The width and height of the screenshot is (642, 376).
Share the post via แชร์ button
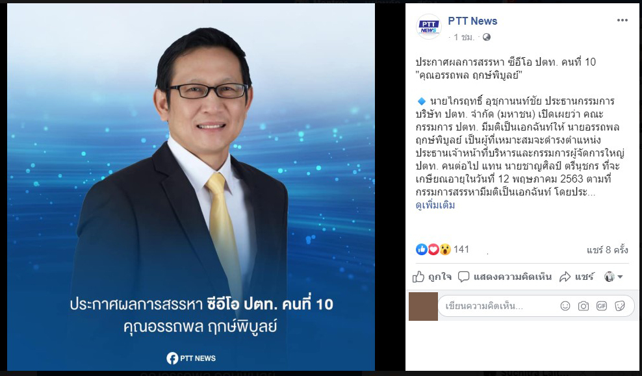point(576,277)
